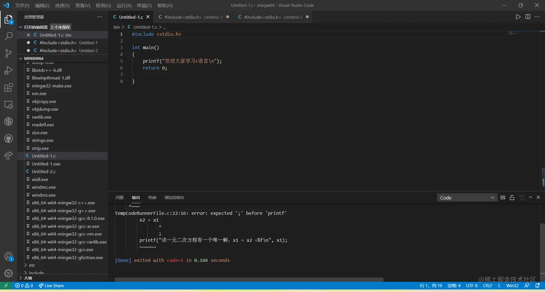The width and height of the screenshot is (545, 292).
Task: Close the output panel
Action: click(539, 198)
